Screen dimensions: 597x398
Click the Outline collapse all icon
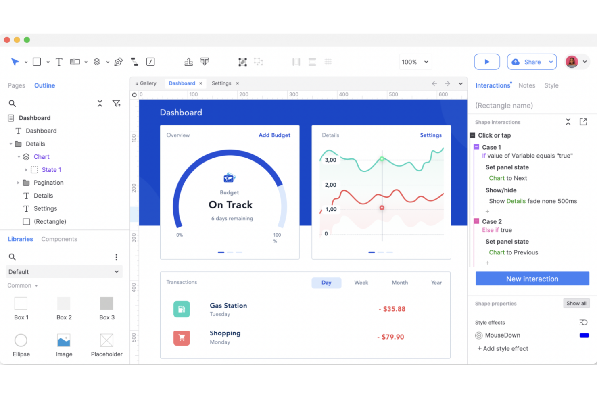(x=100, y=104)
